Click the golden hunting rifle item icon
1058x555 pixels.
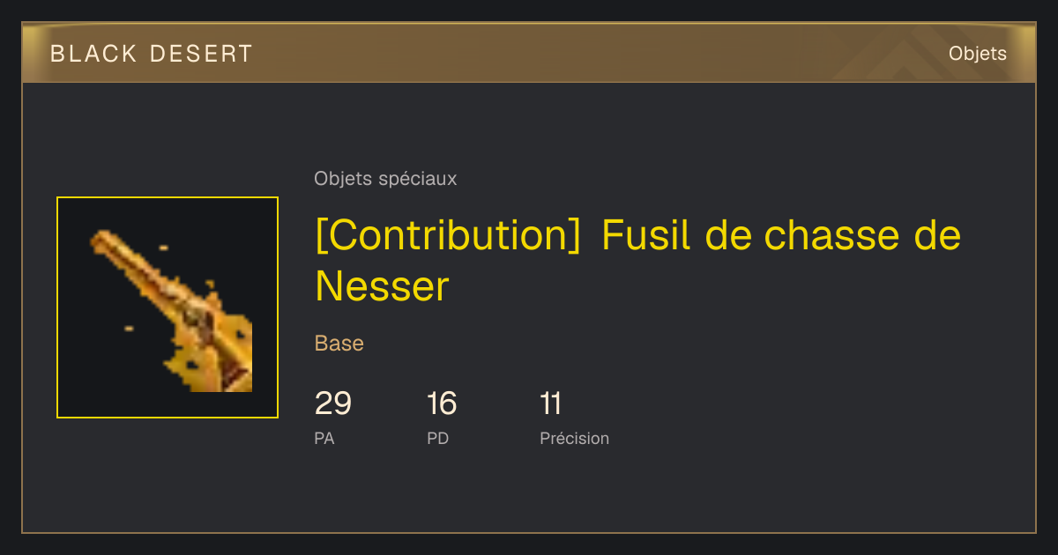point(171,310)
